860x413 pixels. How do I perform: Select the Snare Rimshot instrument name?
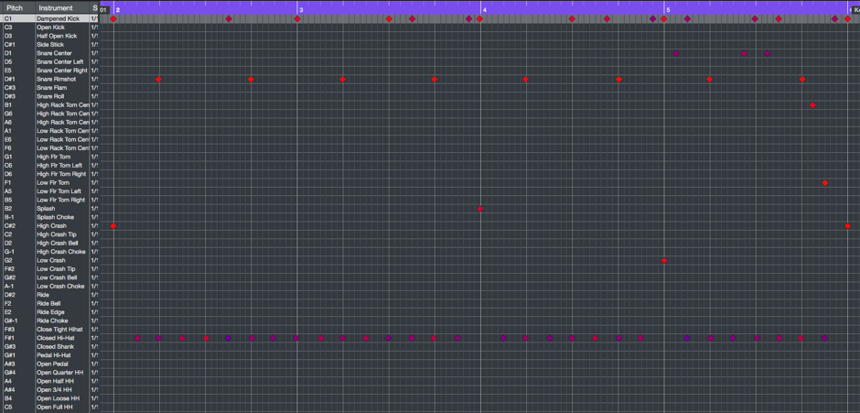[x=57, y=79]
